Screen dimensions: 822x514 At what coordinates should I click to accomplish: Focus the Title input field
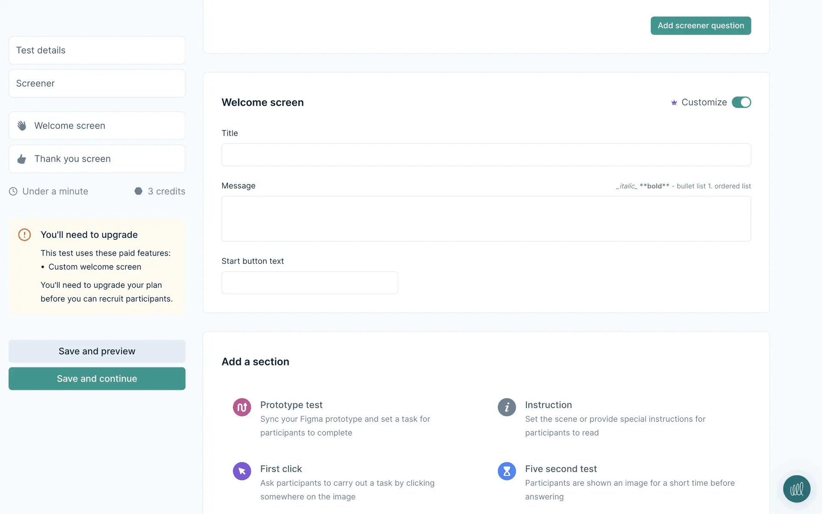(x=486, y=155)
